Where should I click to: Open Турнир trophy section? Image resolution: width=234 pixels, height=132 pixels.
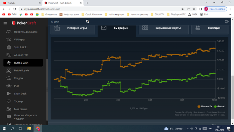[x=23, y=102]
